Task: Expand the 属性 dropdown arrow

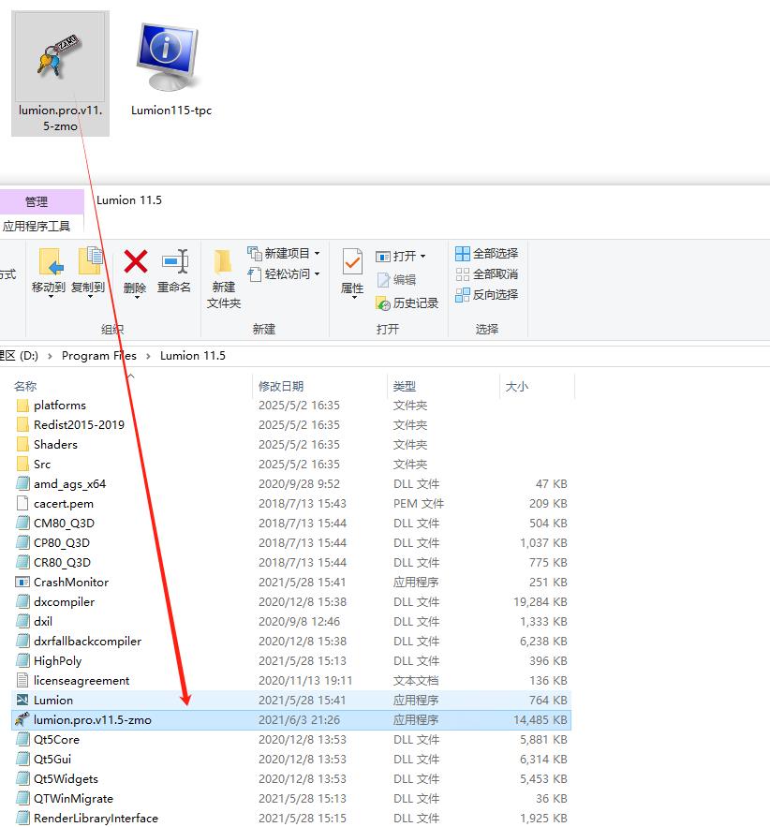Action: point(354,298)
